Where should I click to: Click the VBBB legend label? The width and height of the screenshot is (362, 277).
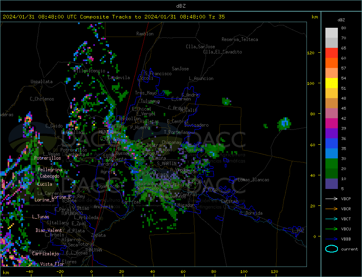[x=346, y=239]
